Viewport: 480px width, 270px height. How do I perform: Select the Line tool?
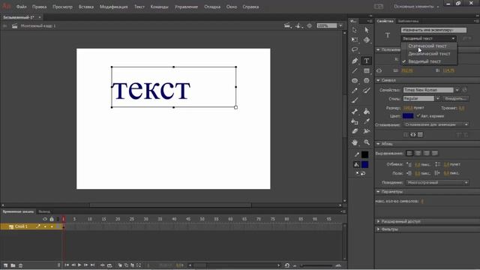355,70
